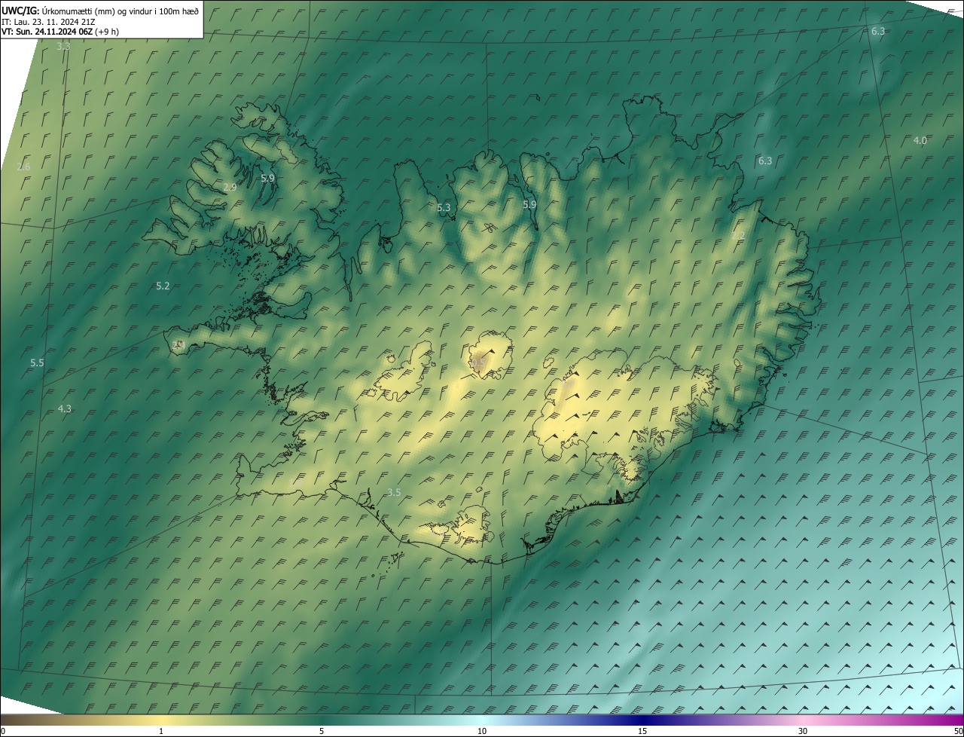The width and height of the screenshot is (964, 737).
Task: Click the 4.0 value label
Action: point(920,141)
